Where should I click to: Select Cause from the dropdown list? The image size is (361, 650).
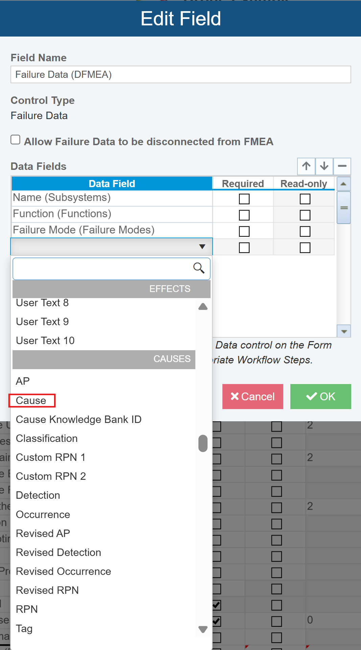tap(31, 401)
